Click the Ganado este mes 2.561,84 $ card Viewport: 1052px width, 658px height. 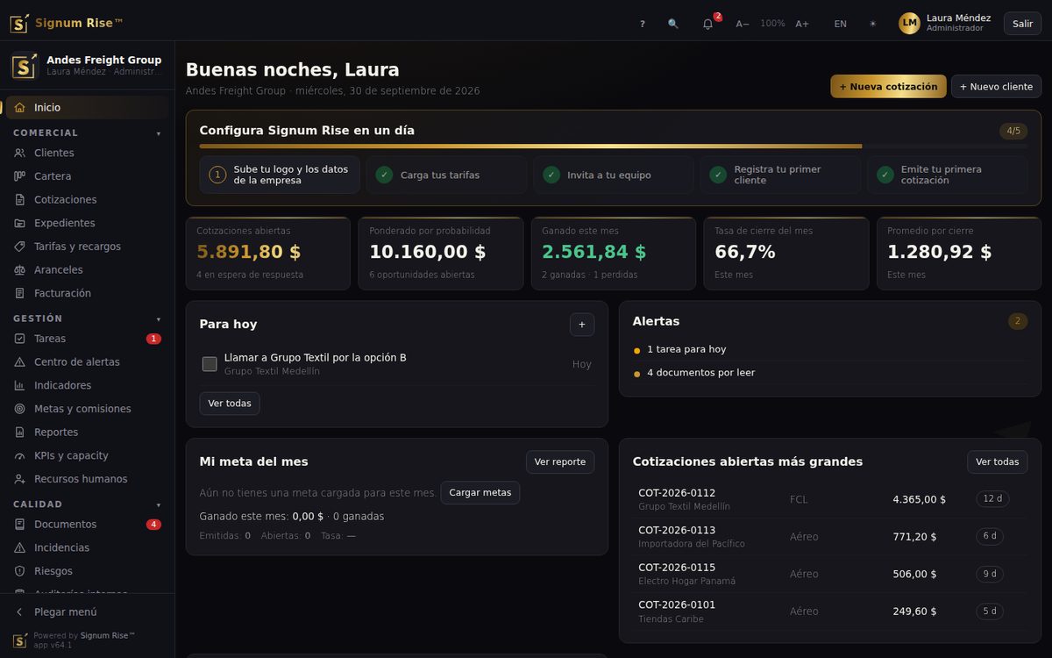pyautogui.click(x=614, y=254)
